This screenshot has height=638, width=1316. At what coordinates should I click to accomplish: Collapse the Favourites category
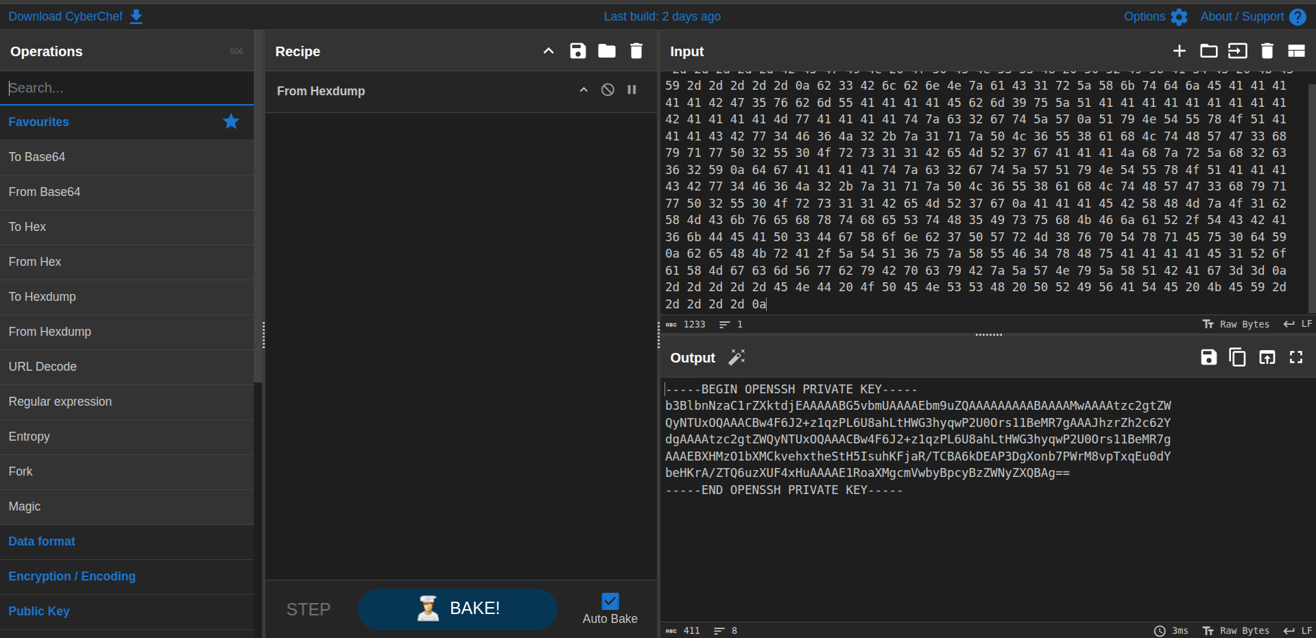click(127, 122)
